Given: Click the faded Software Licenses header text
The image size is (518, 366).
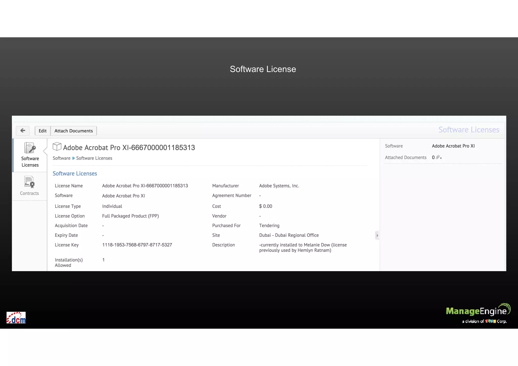Looking at the screenshot, I should (x=469, y=130).
